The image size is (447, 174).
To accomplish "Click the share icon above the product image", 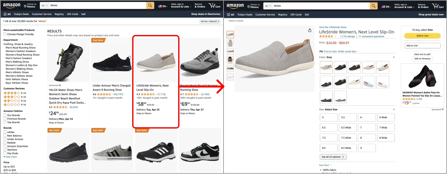I will tap(309, 30).
